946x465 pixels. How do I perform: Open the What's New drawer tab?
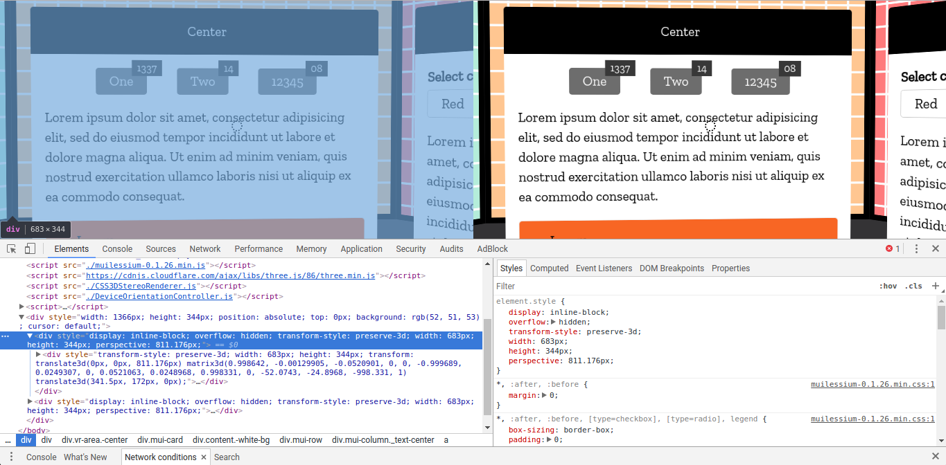85,457
